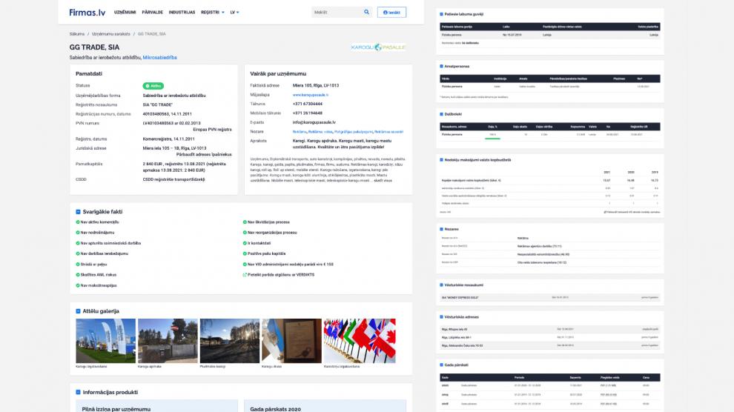
Task: Open the LV language dropdown
Action: [x=235, y=13]
